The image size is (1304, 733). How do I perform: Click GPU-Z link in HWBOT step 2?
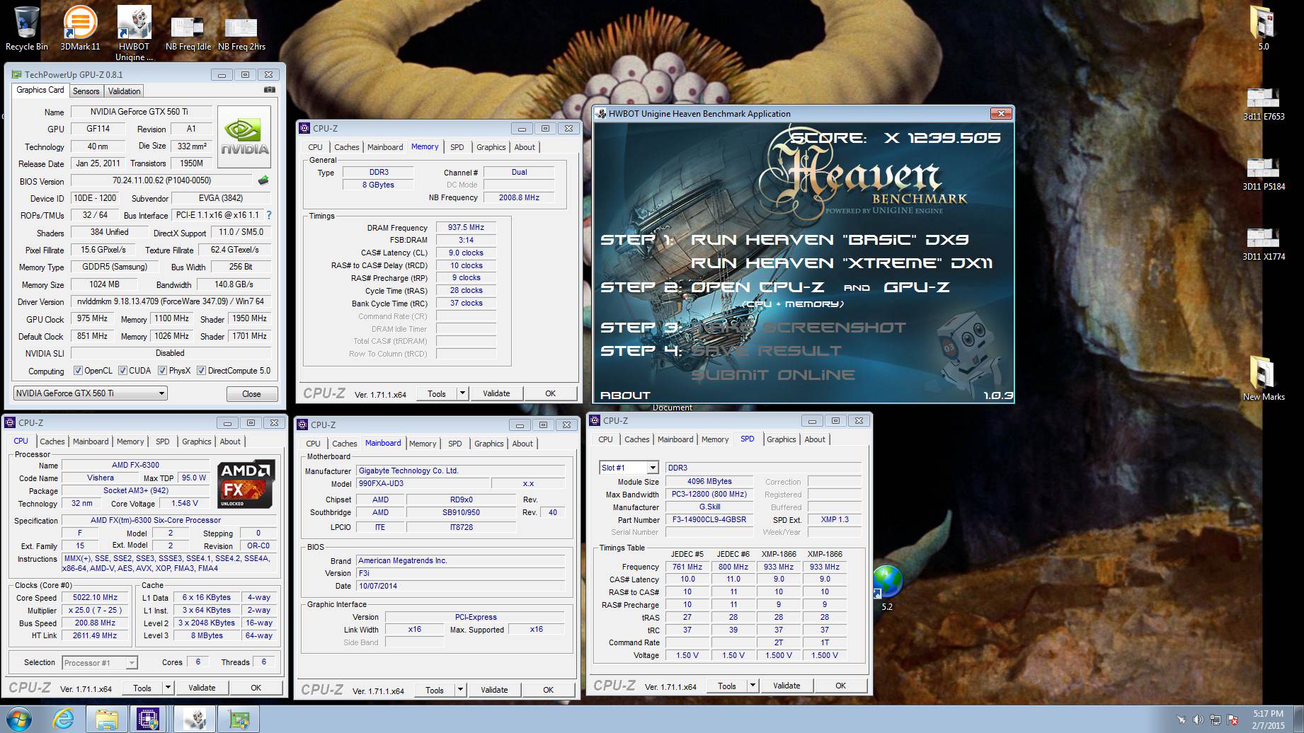click(x=917, y=287)
